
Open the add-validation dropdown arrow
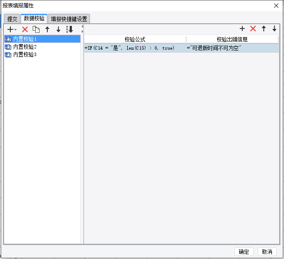click(15, 29)
